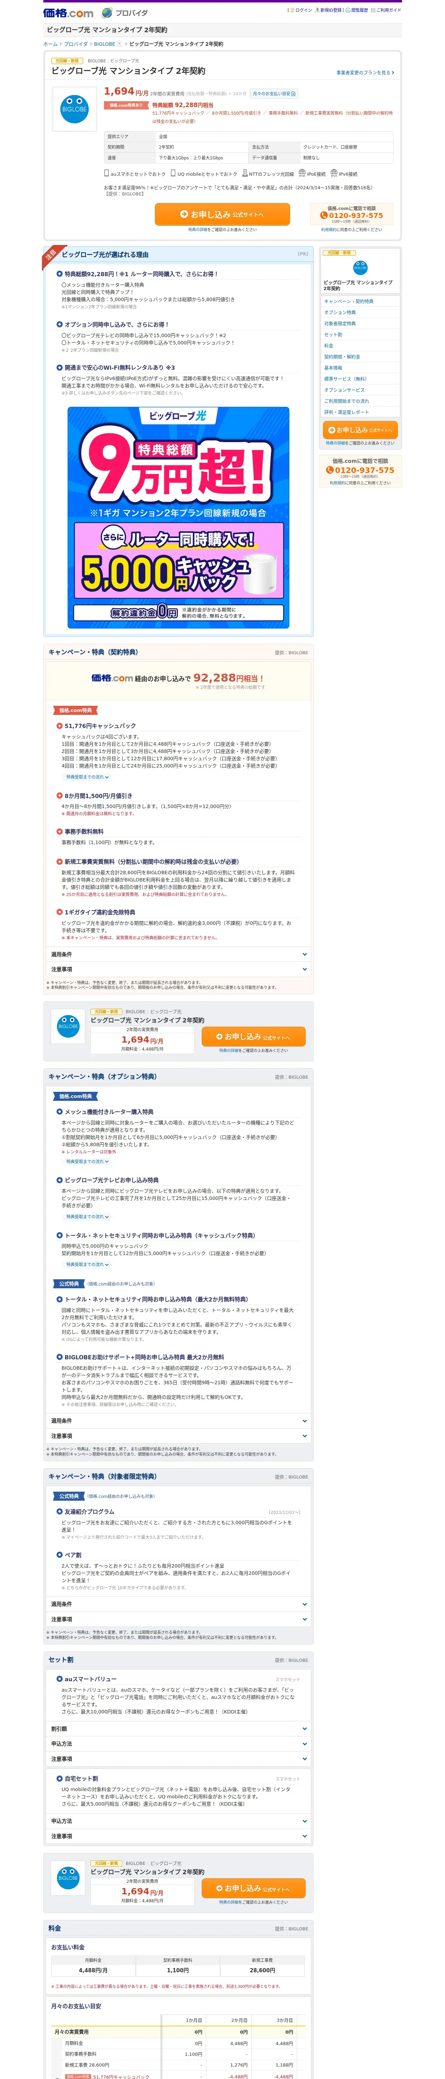Open 閲覧履歴 in header
The height and width of the screenshot is (2079, 445).
click(359, 10)
